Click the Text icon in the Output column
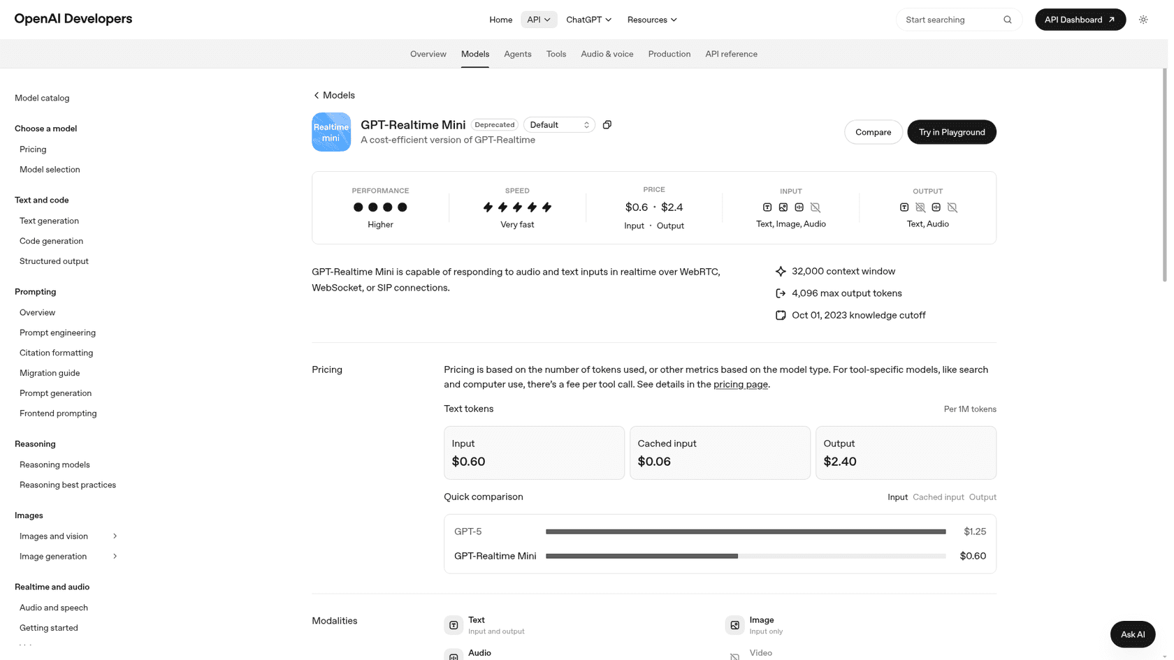The width and height of the screenshot is (1174, 660). click(904, 207)
